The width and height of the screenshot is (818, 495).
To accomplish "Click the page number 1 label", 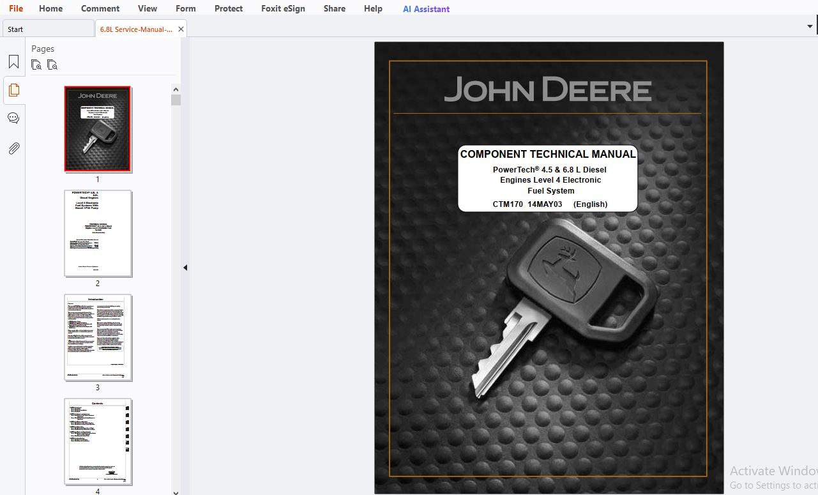I will [x=98, y=179].
